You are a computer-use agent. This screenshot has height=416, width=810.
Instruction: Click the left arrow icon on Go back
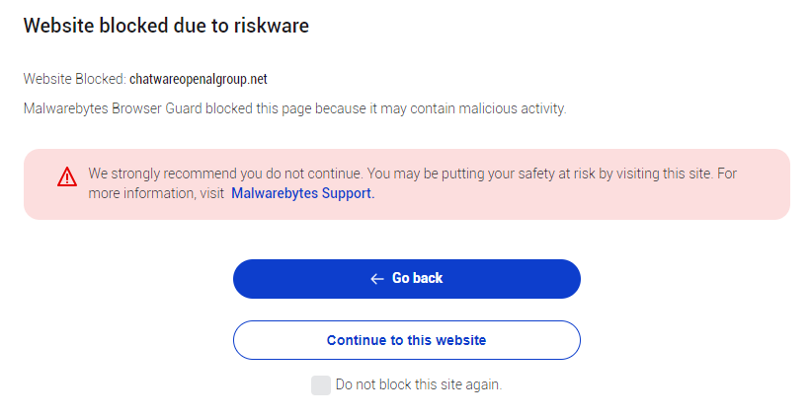[x=376, y=279]
